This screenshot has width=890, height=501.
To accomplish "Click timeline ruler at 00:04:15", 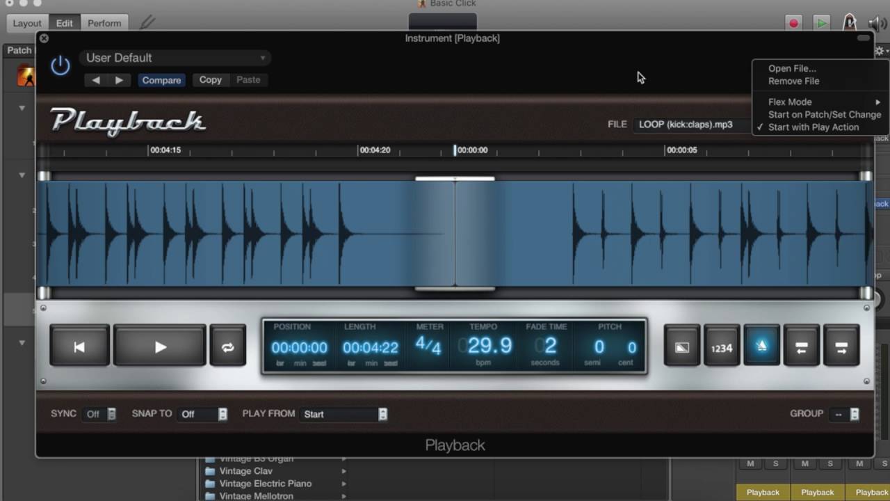I will (165, 150).
